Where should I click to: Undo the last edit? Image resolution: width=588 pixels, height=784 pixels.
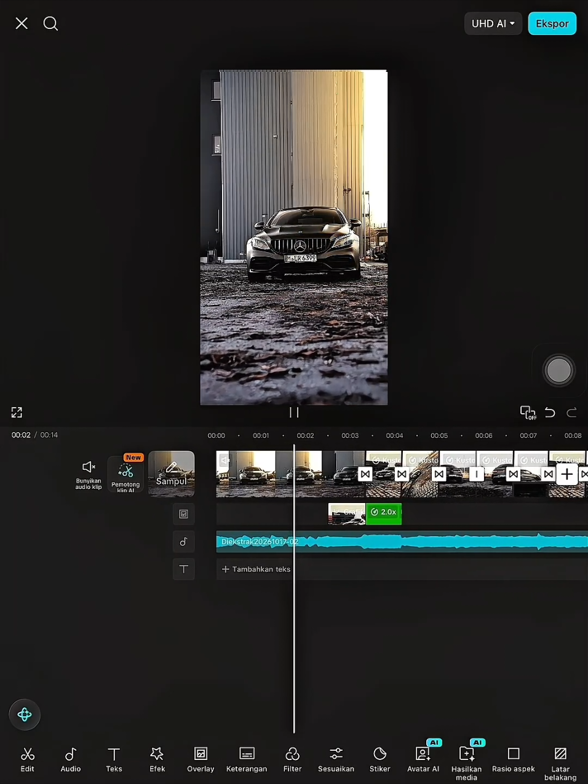click(x=550, y=412)
